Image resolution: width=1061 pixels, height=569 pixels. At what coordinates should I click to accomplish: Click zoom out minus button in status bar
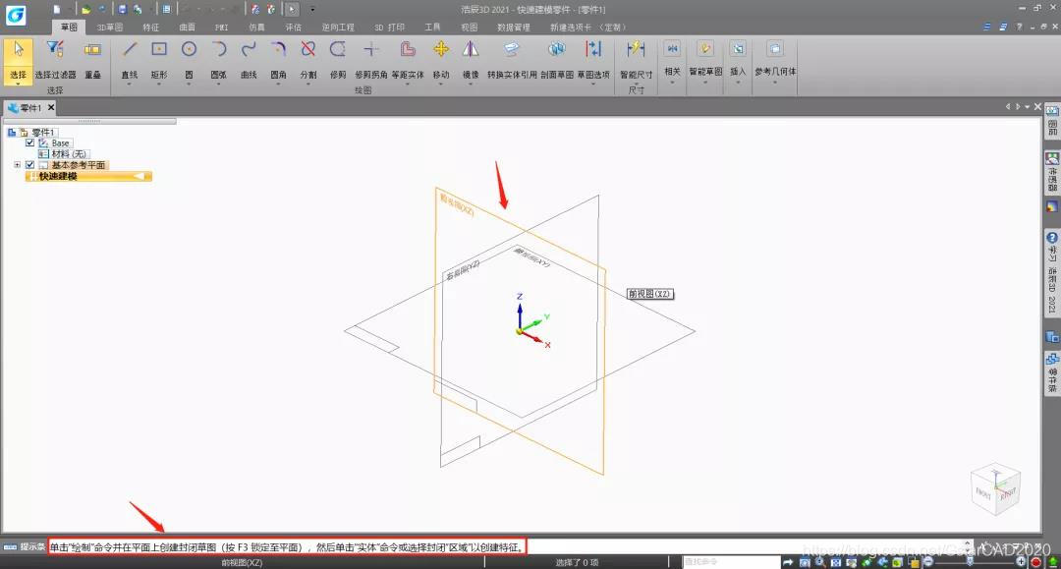(x=928, y=562)
